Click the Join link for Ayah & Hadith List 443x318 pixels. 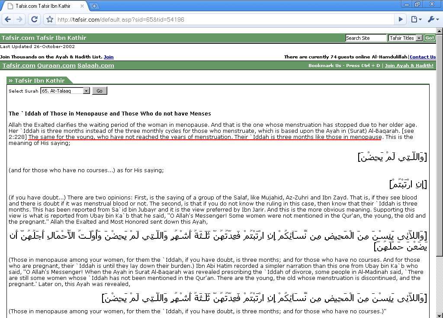pos(109,57)
